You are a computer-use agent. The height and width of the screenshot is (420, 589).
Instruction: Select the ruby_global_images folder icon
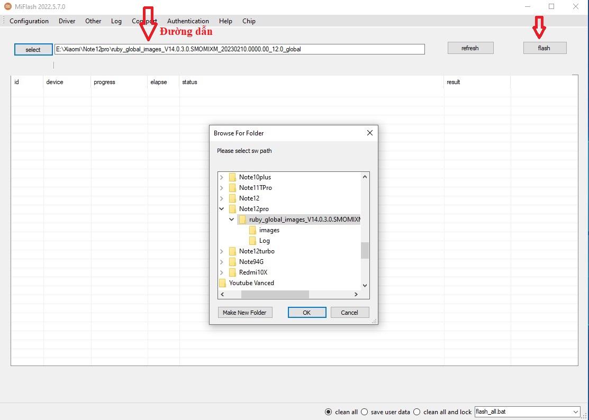point(243,219)
